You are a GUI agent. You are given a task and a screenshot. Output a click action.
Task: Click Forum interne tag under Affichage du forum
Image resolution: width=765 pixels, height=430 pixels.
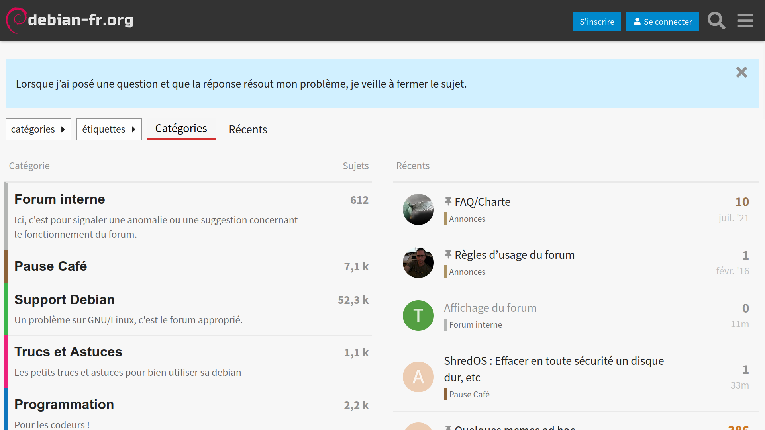tap(473, 324)
